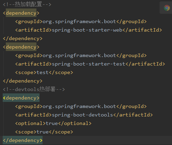The image size is (172, 145).
Task: Open in Chrome browser icon
Action: pyautogui.click(x=167, y=8)
